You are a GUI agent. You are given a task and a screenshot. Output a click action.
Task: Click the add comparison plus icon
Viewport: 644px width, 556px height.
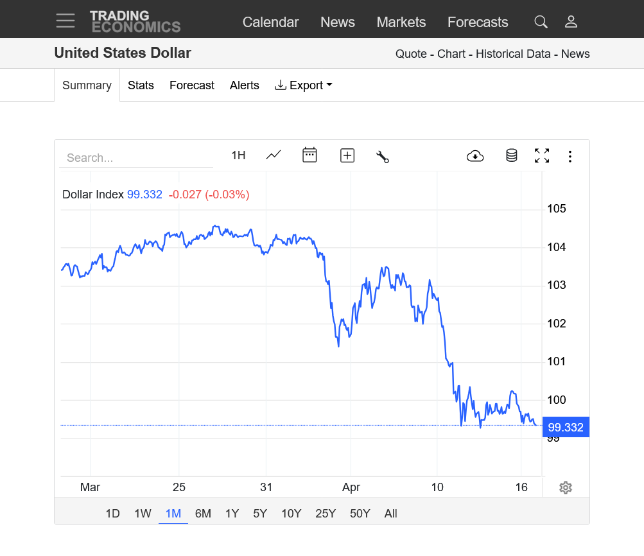pos(347,155)
